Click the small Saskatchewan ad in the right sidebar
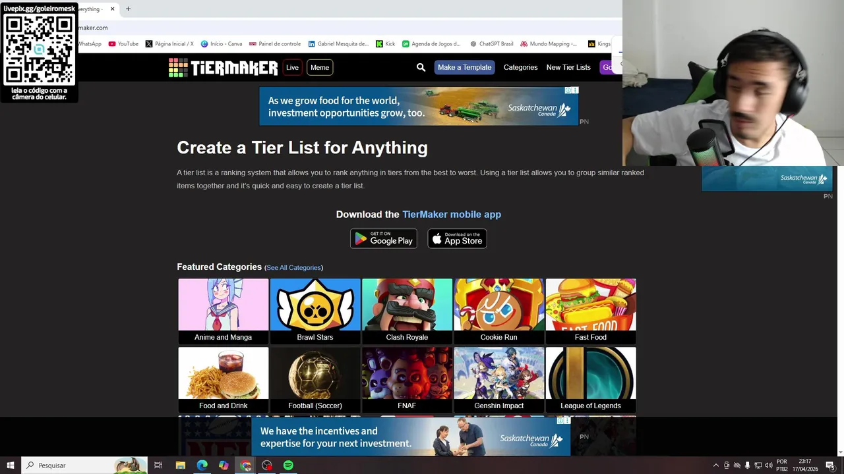 click(x=767, y=178)
